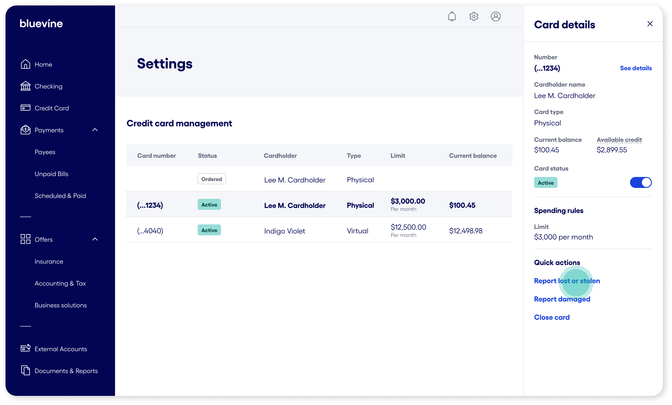Screen dimensions: 672x405
Task: Click the External Accounts icon
Action: point(26,348)
